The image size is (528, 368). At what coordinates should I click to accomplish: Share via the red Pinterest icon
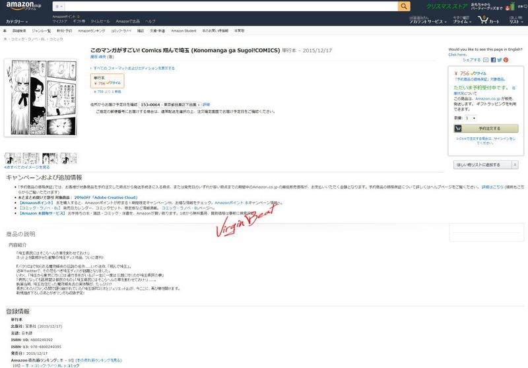506,60
